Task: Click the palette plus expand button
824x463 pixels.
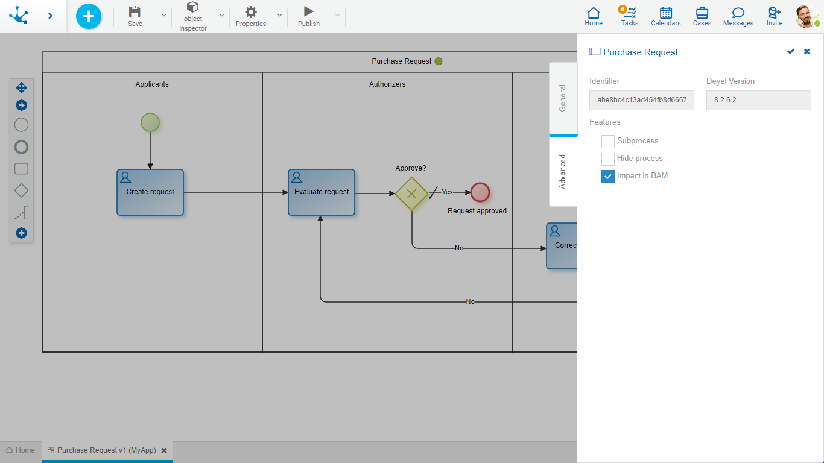Action: [21, 233]
